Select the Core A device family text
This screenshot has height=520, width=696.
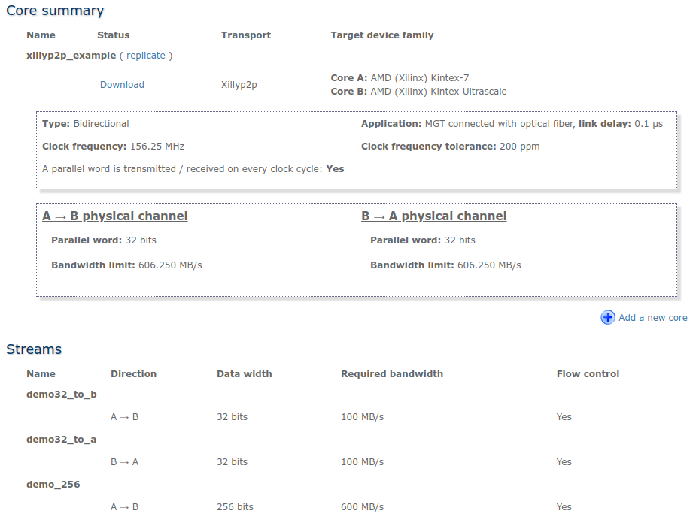418,77
